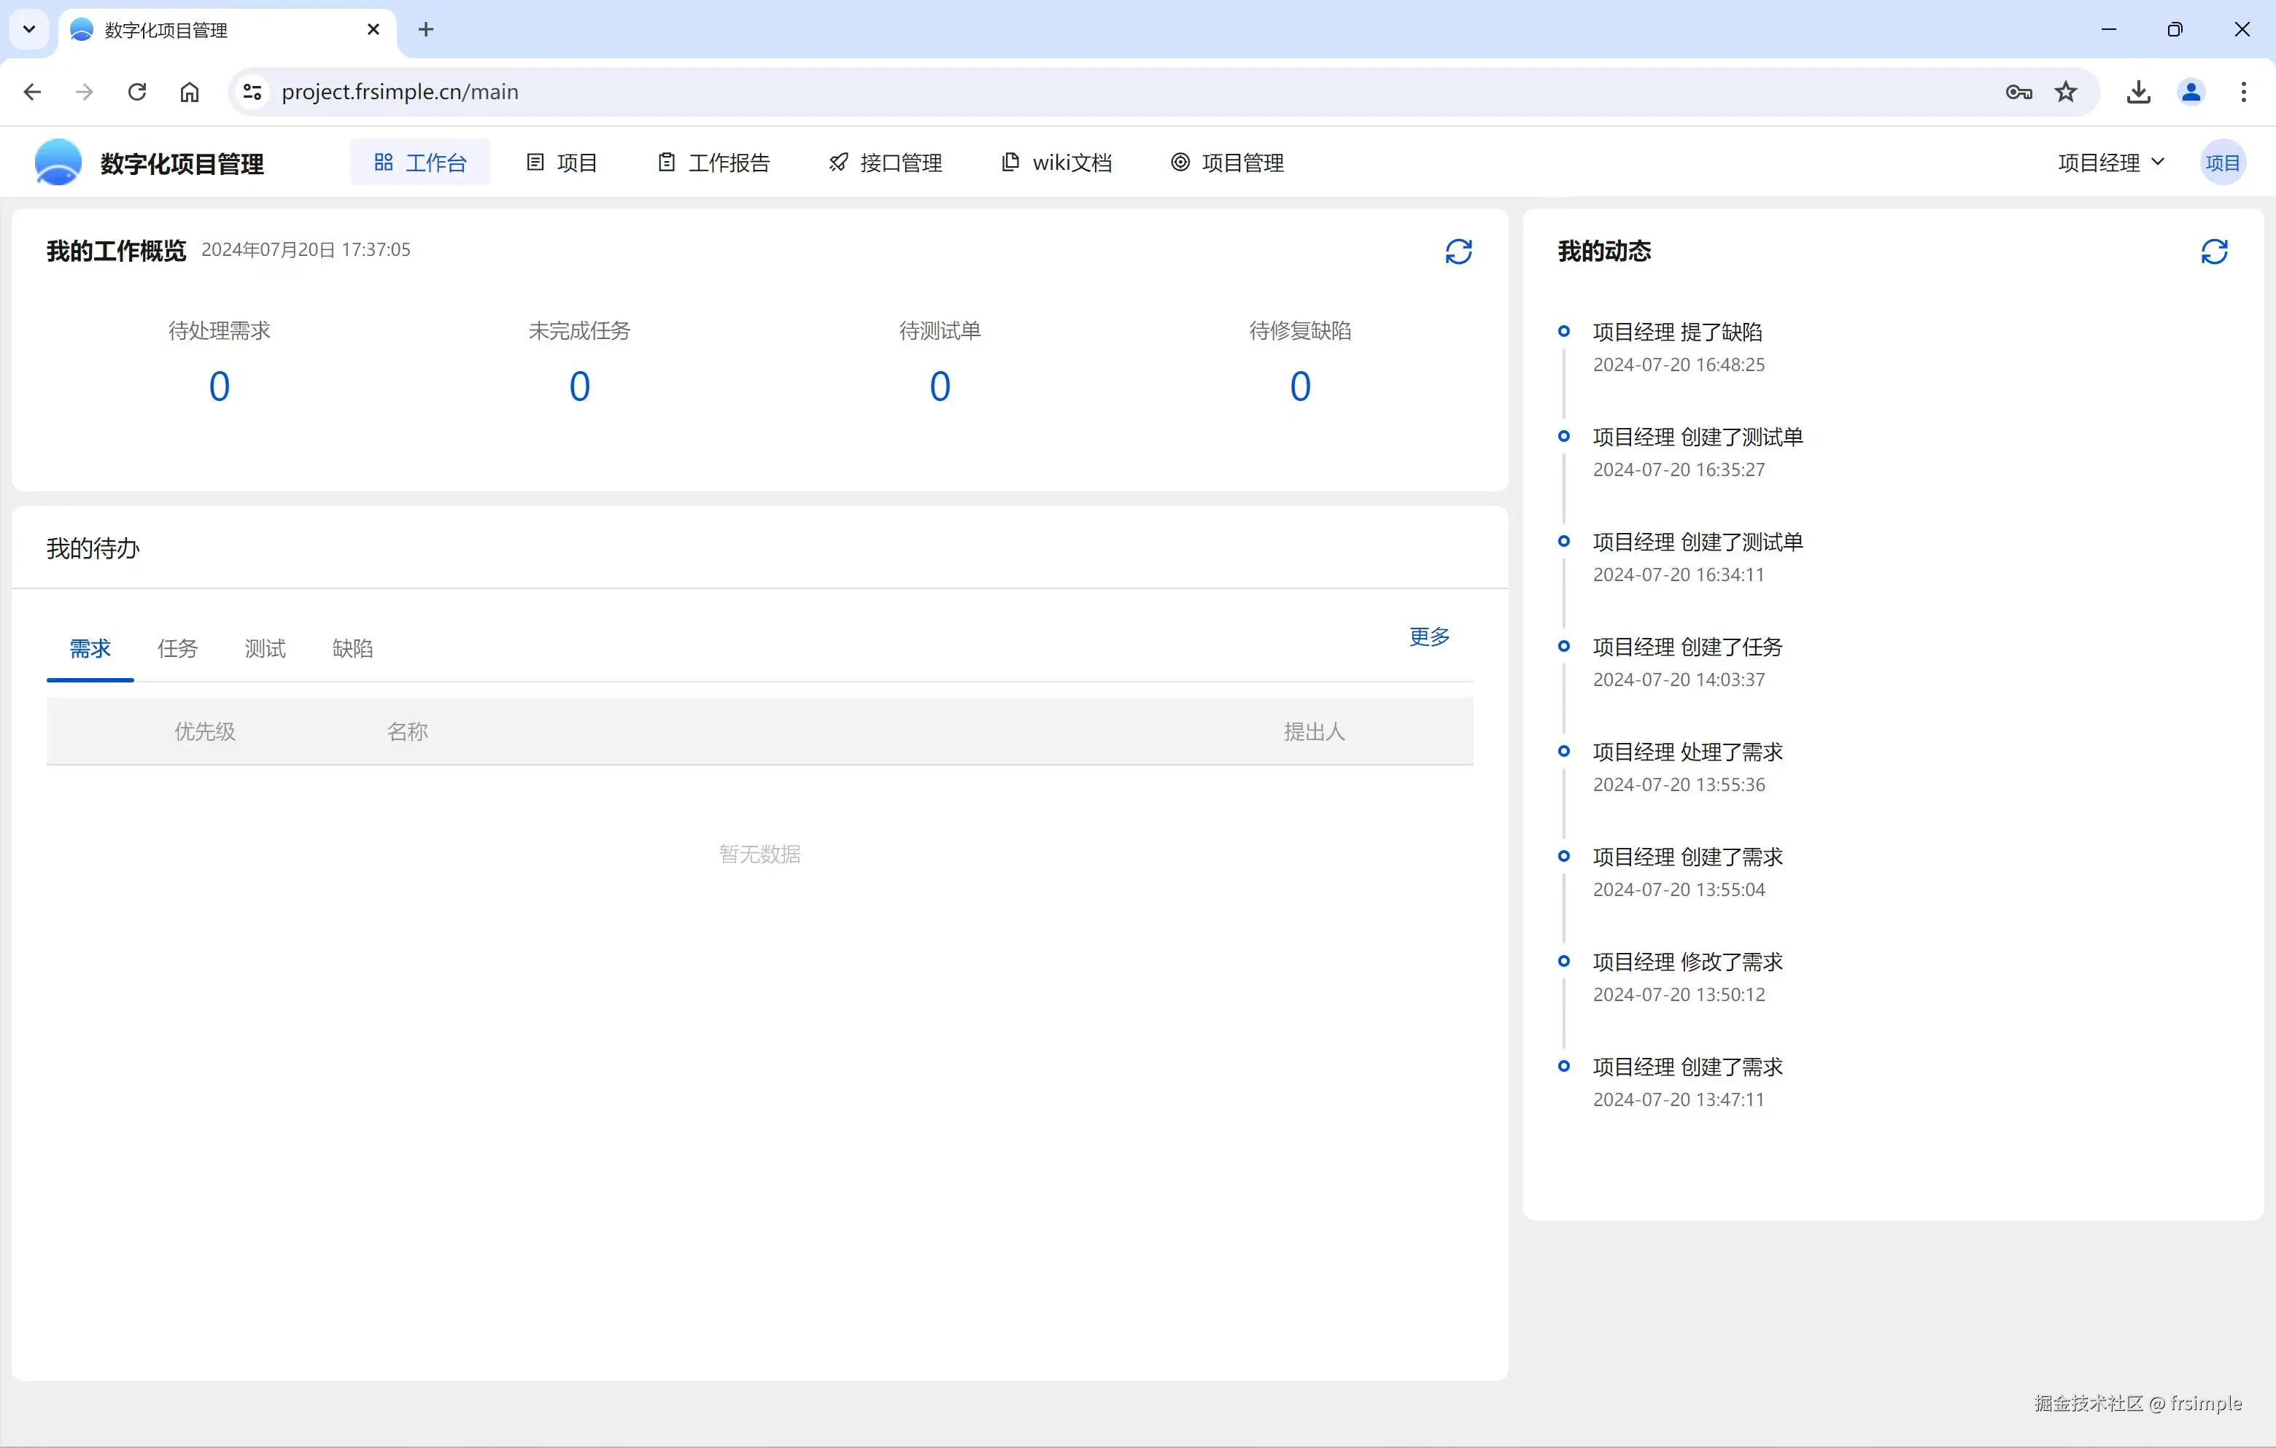The width and height of the screenshot is (2276, 1448).
Task: Open the 工作台 workbench icon
Action: pos(419,162)
